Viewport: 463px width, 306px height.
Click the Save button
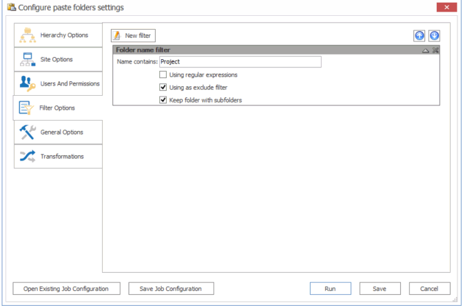pos(380,289)
